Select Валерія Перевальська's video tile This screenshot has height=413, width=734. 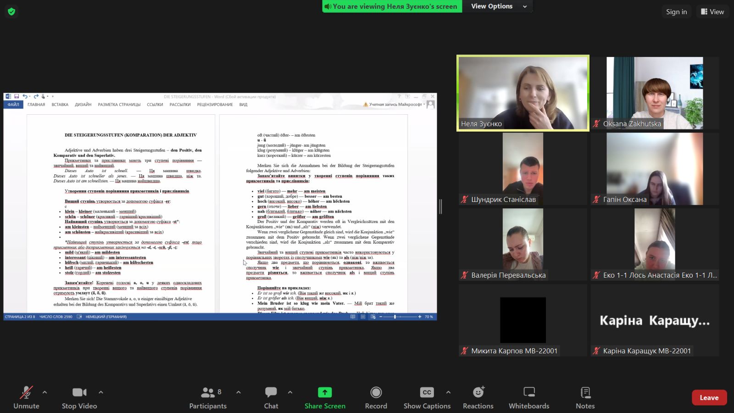point(523,245)
